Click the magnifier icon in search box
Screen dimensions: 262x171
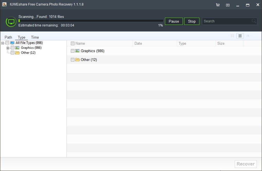254,21
